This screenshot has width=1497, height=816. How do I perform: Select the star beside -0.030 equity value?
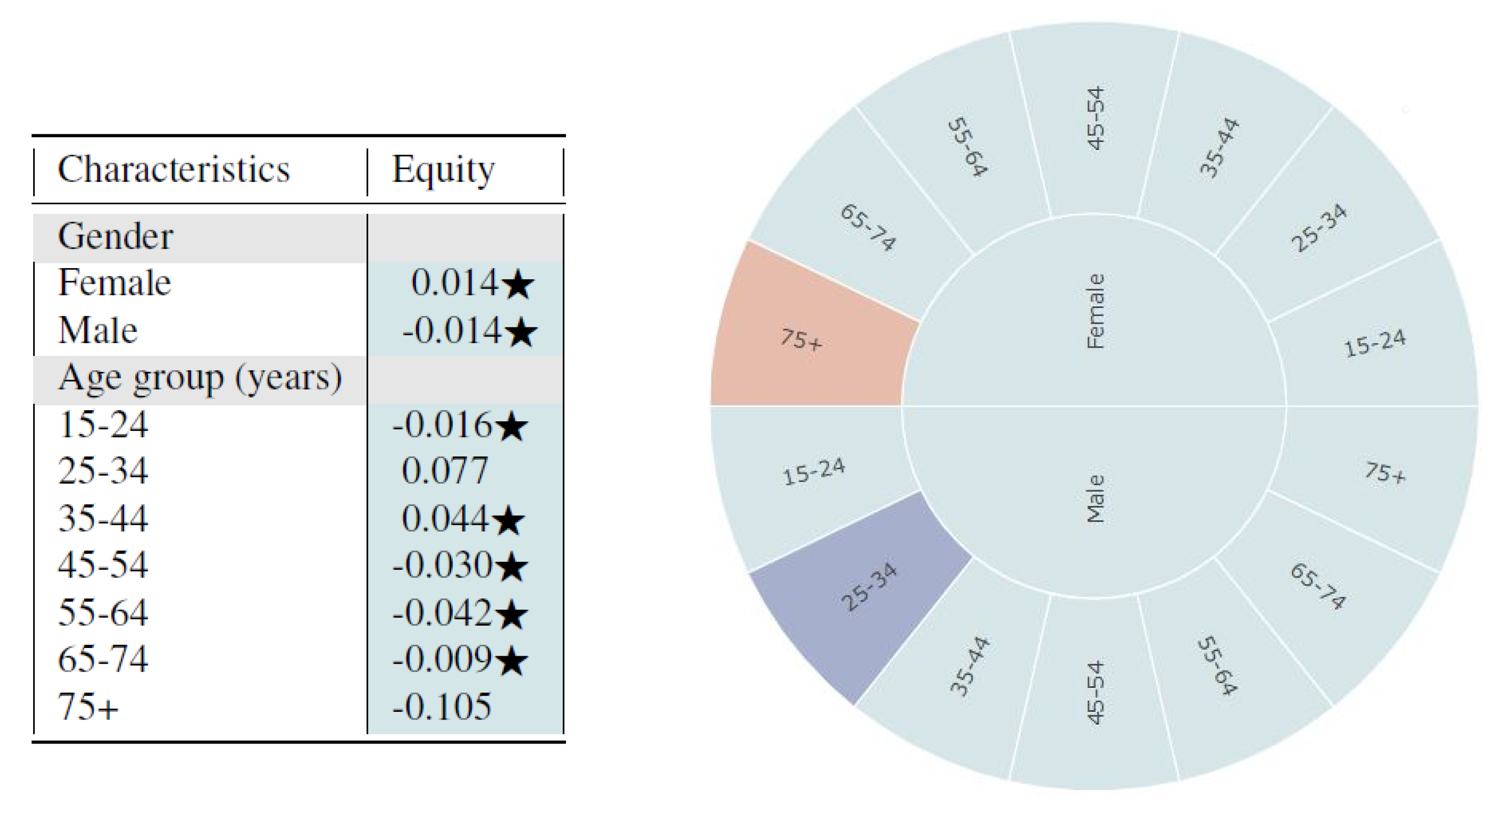pyautogui.click(x=512, y=567)
